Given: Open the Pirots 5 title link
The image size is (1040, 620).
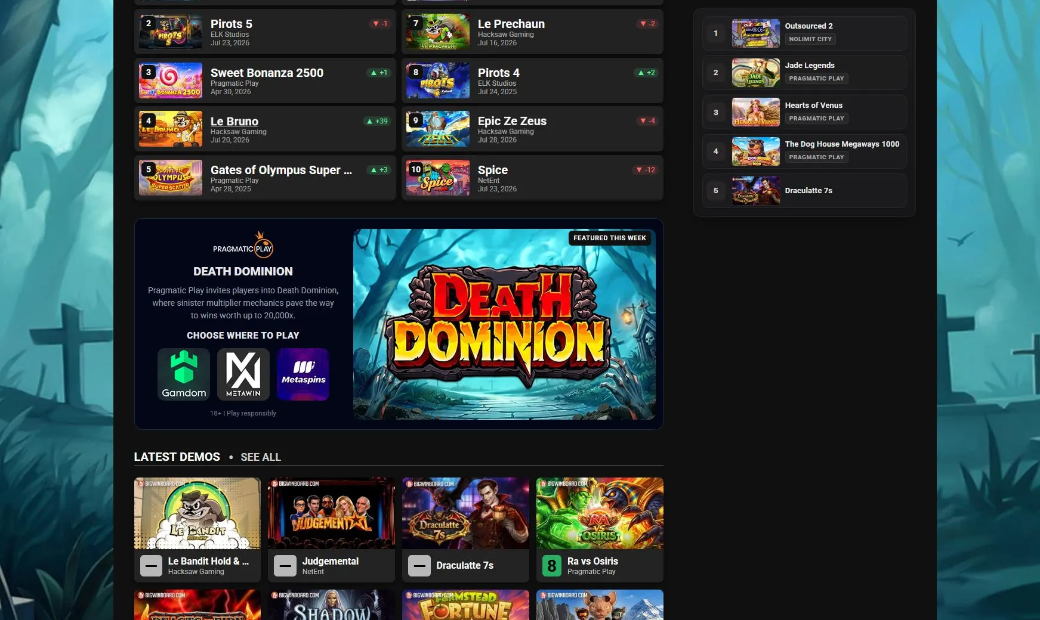Looking at the screenshot, I should (x=232, y=24).
